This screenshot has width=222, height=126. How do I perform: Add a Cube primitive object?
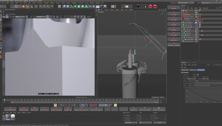[68, 6]
